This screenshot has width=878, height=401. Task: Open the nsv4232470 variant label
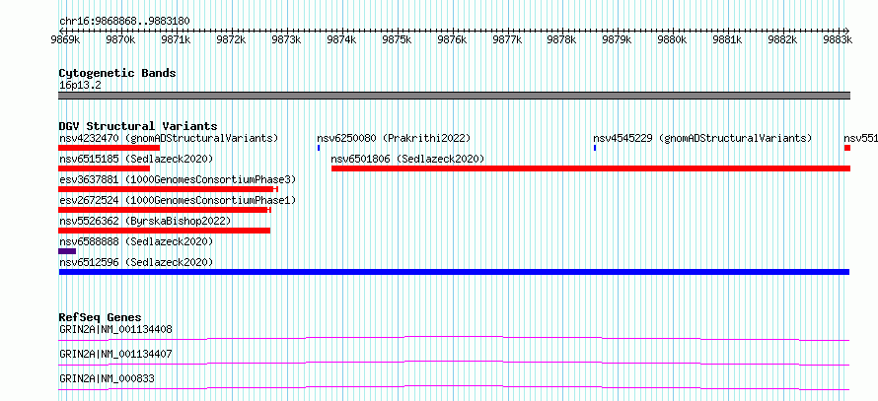pyautogui.click(x=169, y=138)
